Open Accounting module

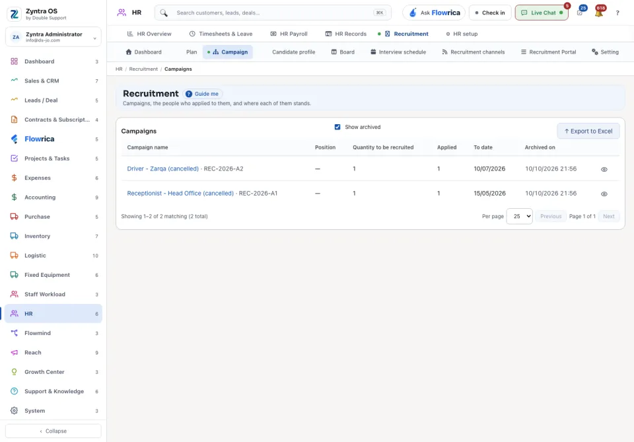pos(53,198)
